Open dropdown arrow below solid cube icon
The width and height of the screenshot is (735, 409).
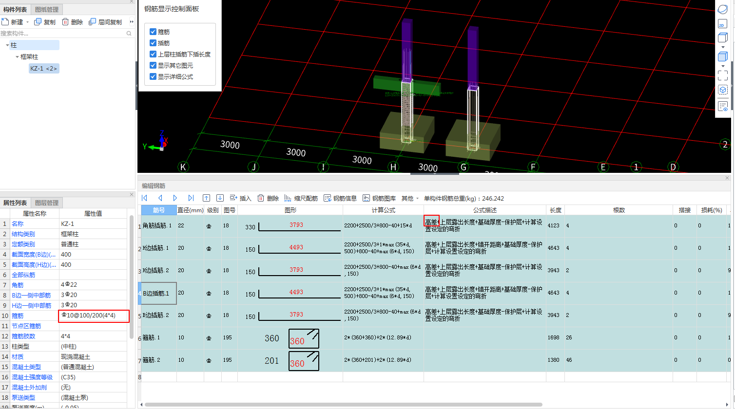click(x=723, y=66)
